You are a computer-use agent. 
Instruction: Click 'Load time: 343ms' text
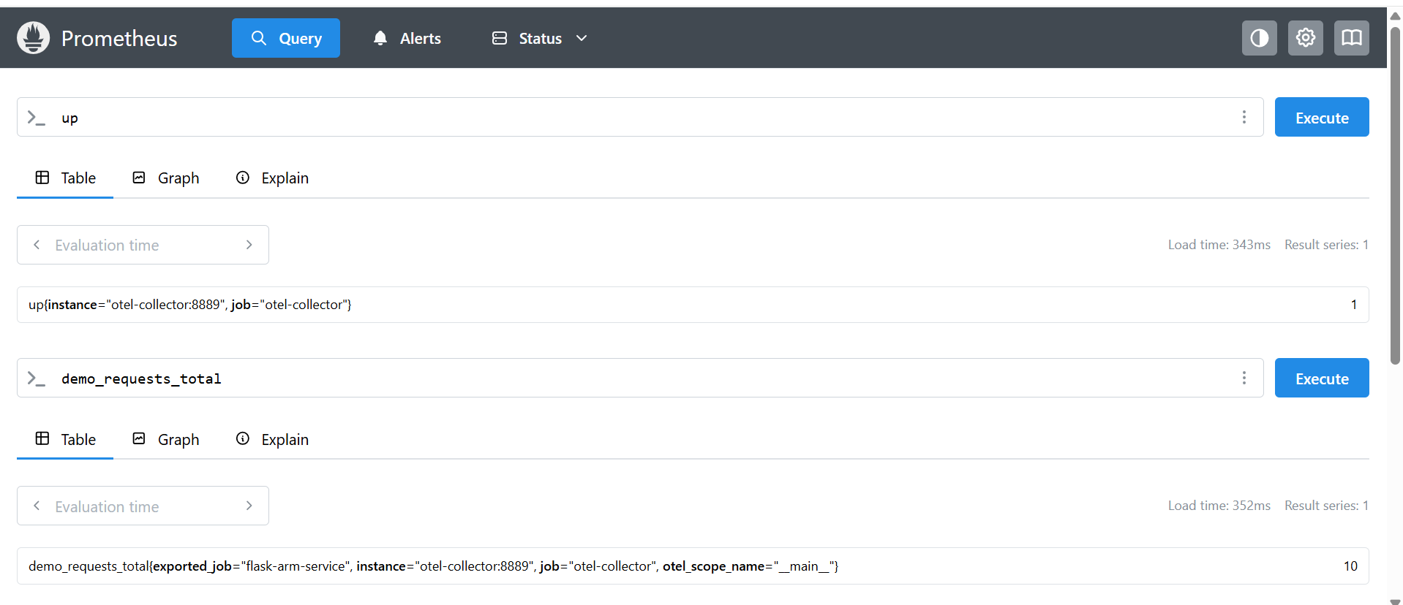click(1219, 245)
